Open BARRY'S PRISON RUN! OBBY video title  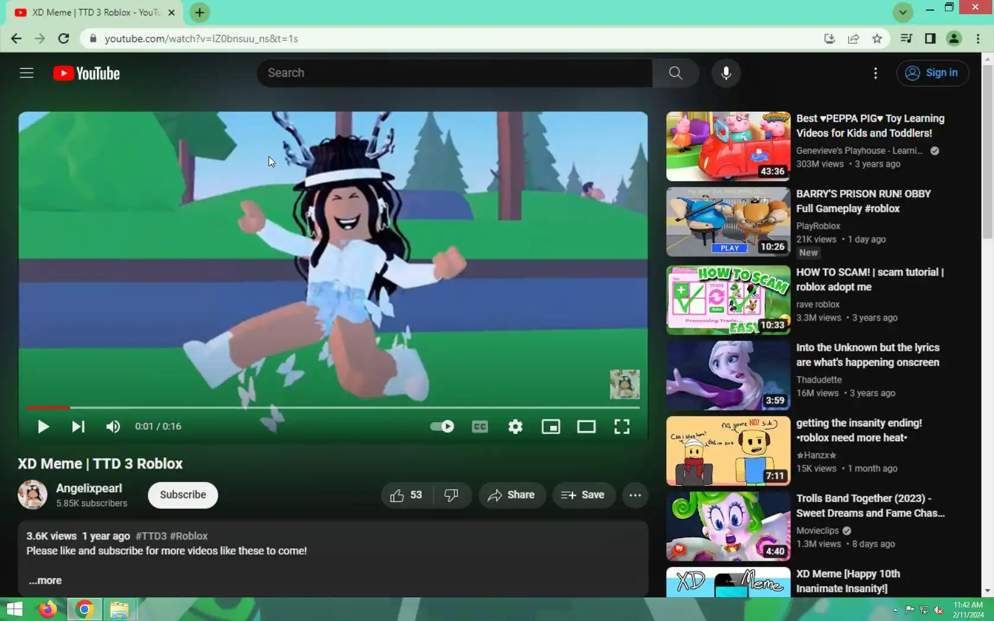[863, 201]
